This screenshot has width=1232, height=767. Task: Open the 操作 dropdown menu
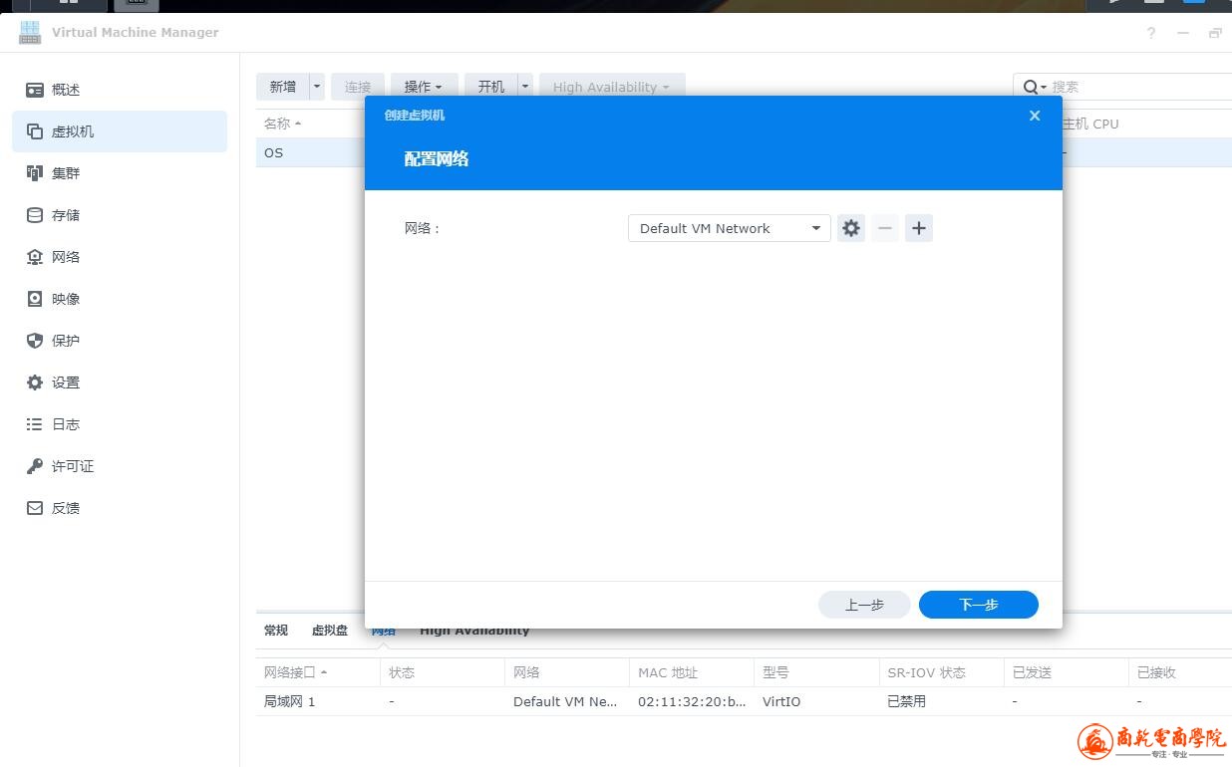pyautogui.click(x=424, y=87)
